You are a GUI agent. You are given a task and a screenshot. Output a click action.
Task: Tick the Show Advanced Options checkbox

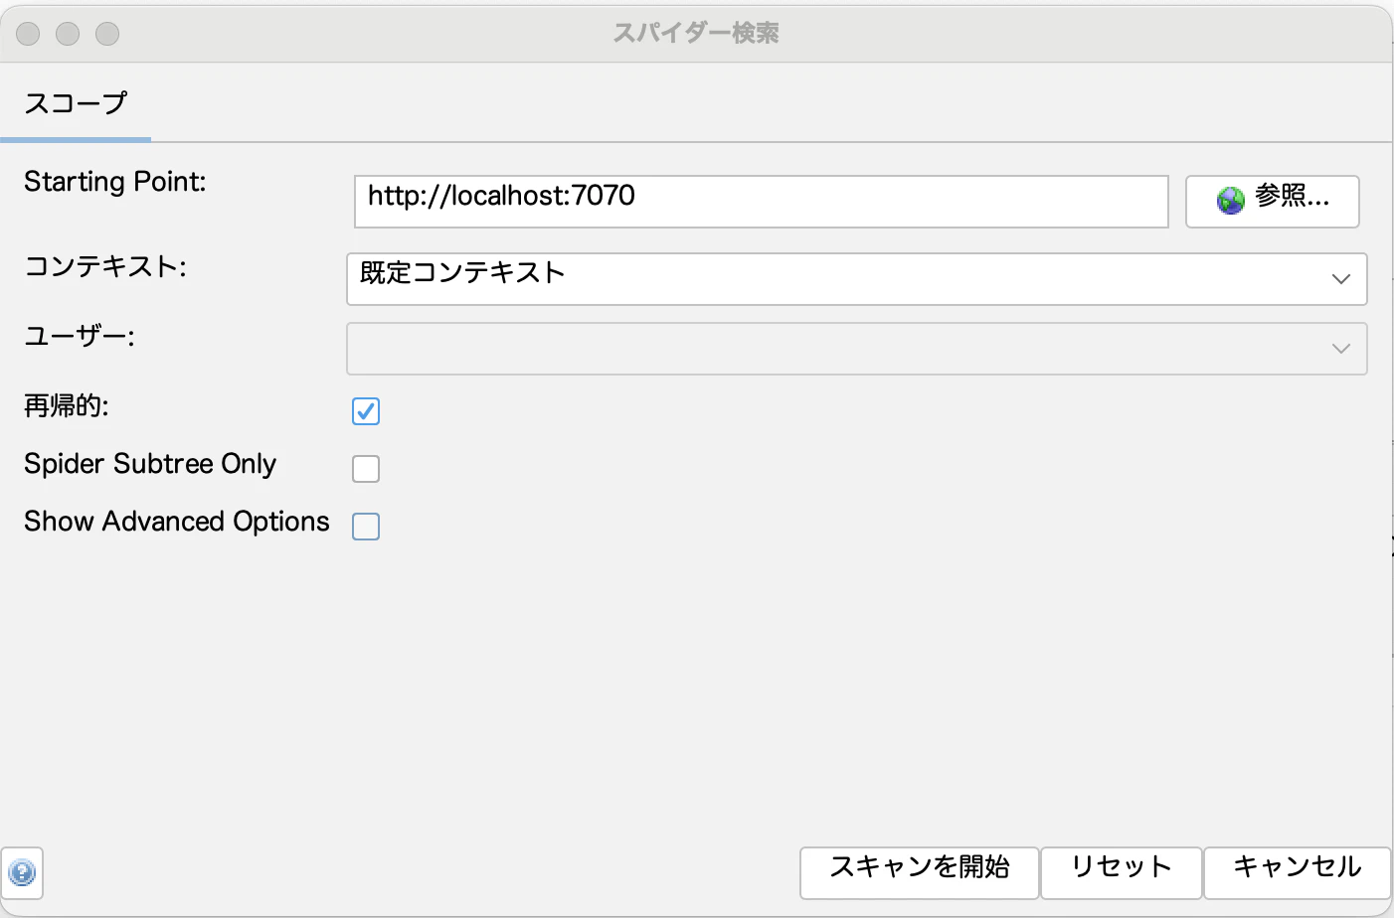click(366, 526)
